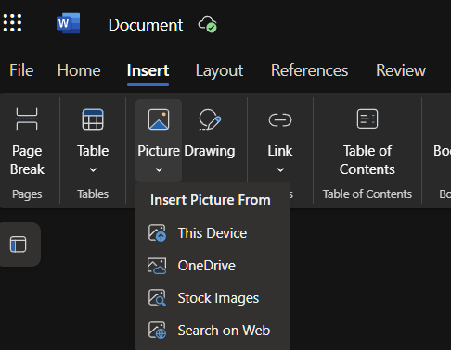Click the Link chain icon
The image size is (451, 350).
(x=280, y=120)
